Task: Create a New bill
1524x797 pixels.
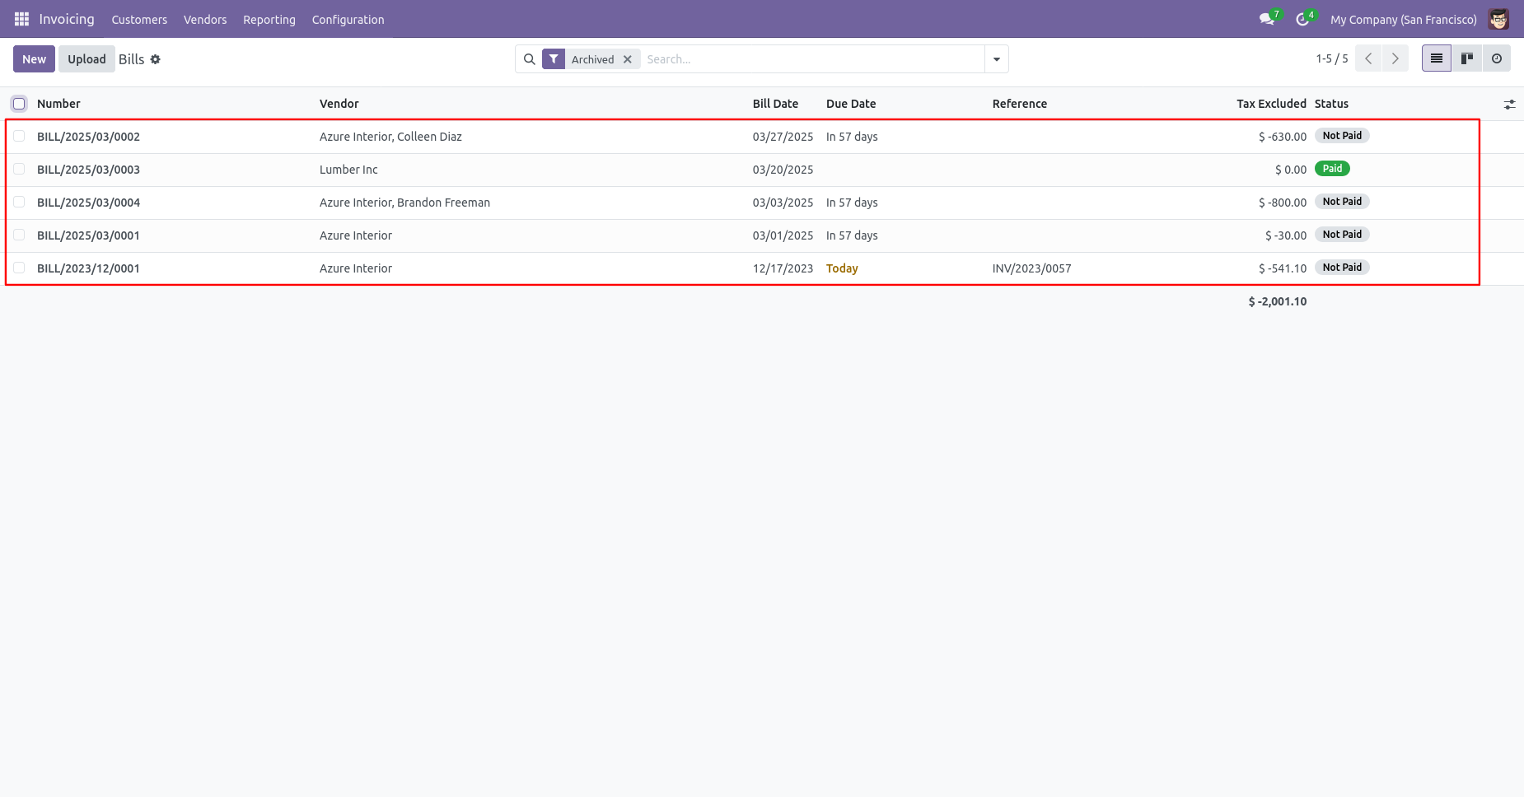Action: point(35,59)
